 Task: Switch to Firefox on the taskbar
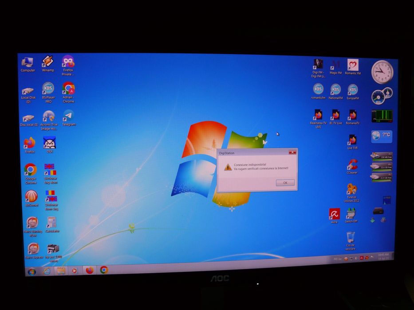click(x=90, y=270)
